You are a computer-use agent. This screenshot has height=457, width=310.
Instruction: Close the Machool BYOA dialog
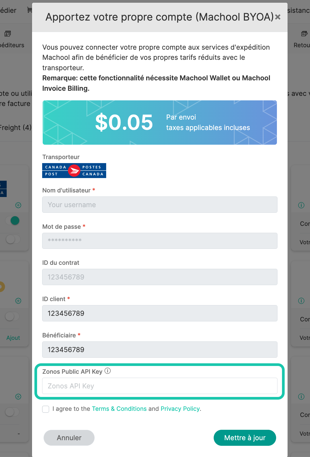pyautogui.click(x=278, y=17)
